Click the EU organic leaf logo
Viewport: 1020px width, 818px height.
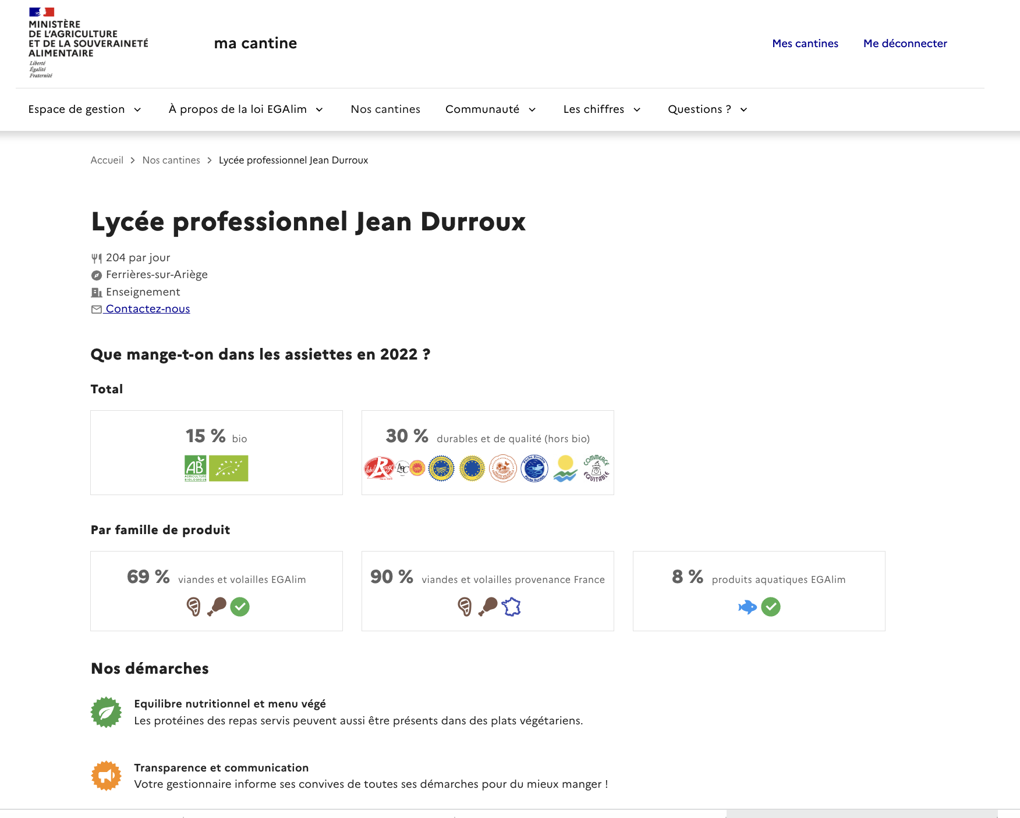pos(229,468)
